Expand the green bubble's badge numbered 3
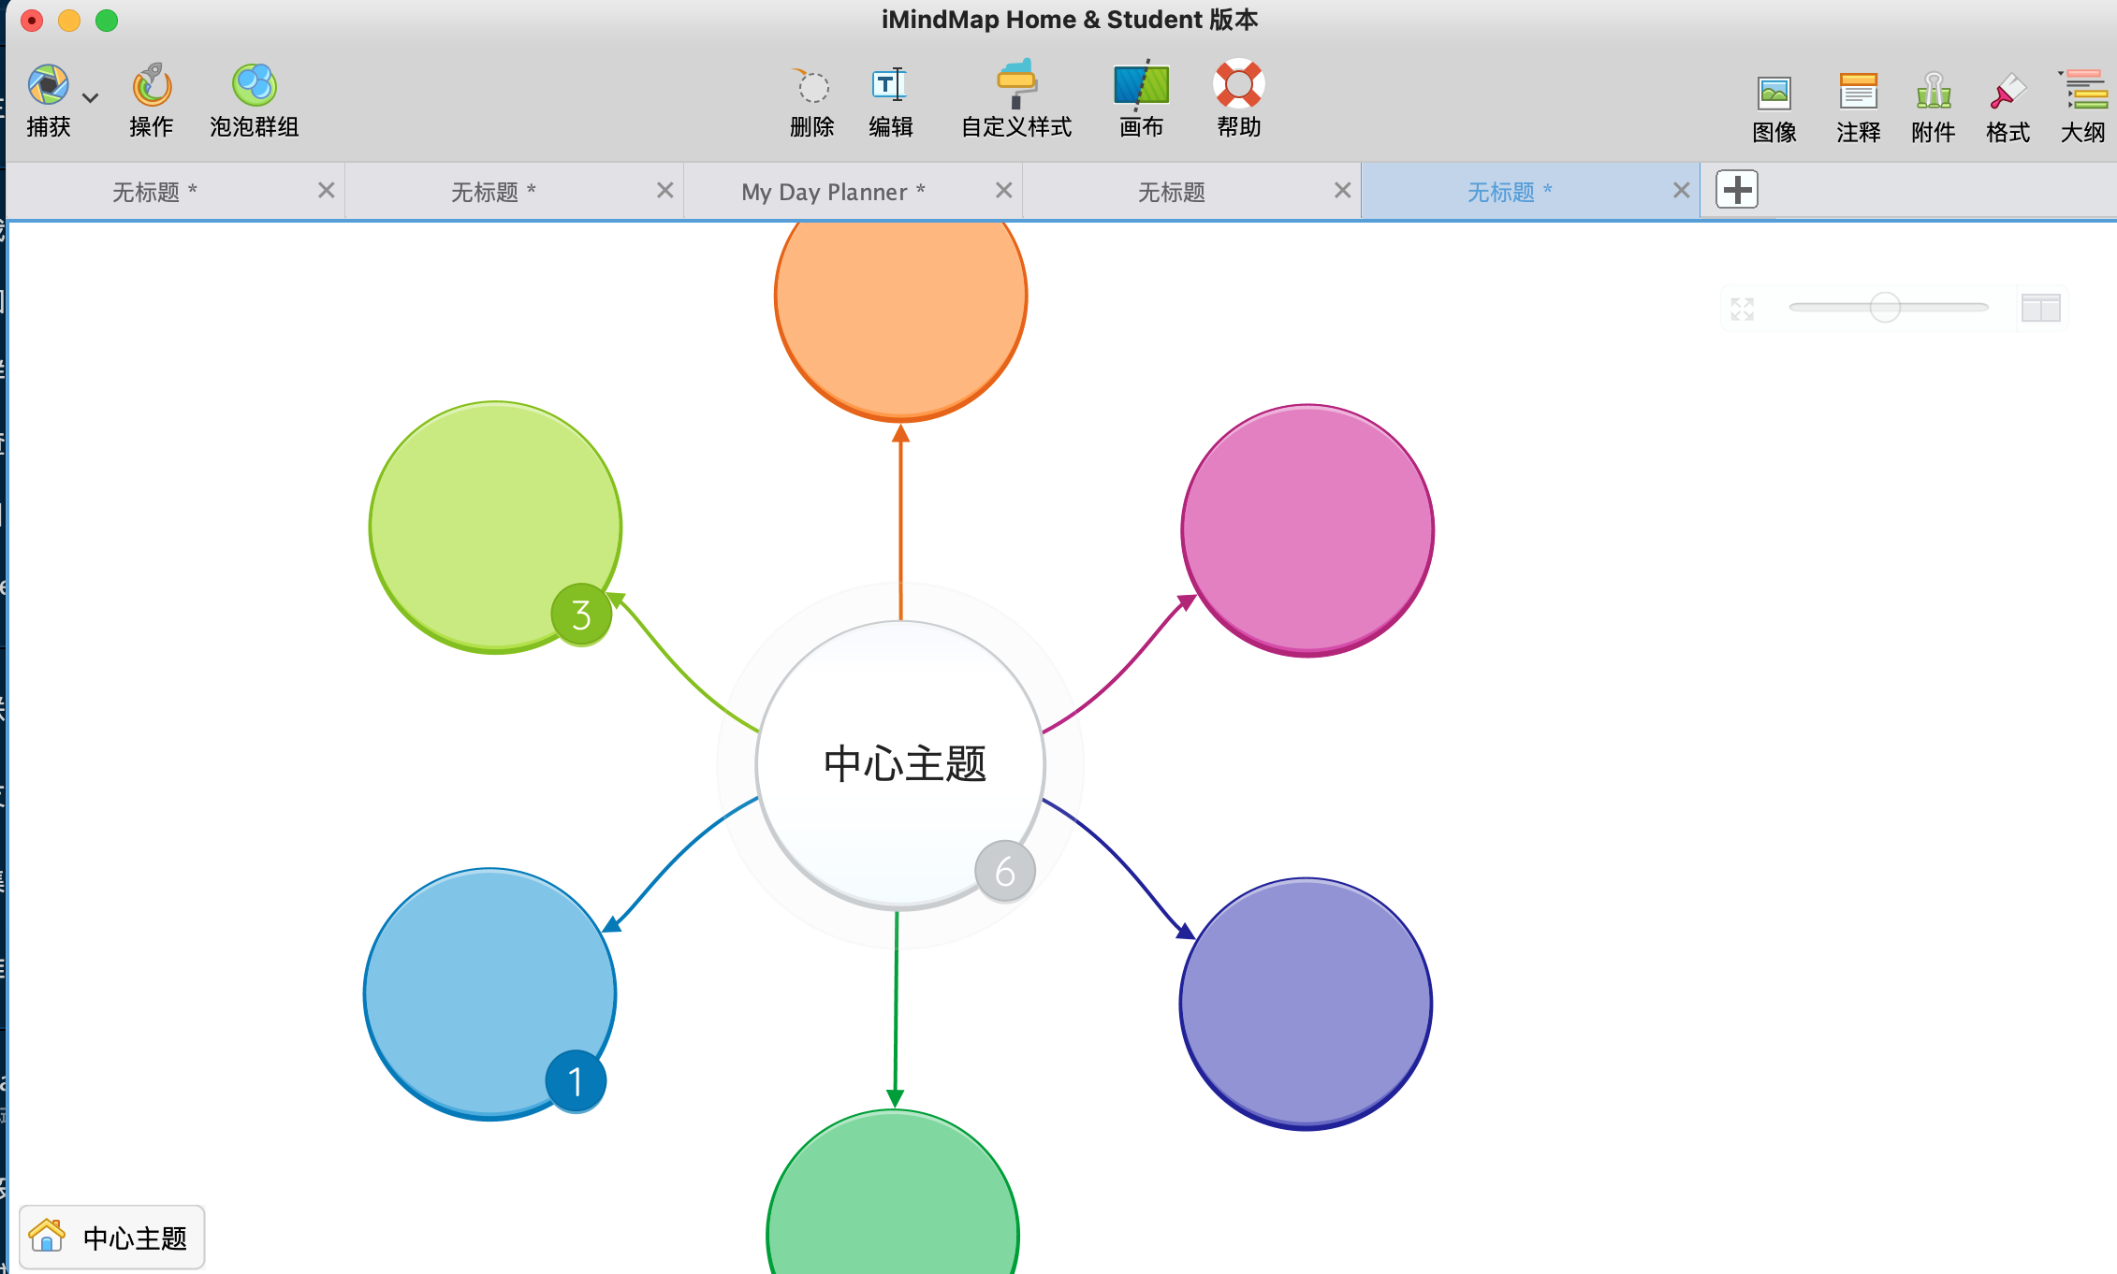Viewport: 2117px width, 1274px height. [x=581, y=615]
